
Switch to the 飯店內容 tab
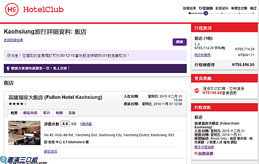30,113
